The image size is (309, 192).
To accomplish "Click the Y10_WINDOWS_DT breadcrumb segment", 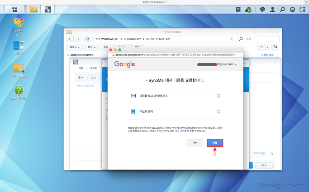I will point(107,39).
